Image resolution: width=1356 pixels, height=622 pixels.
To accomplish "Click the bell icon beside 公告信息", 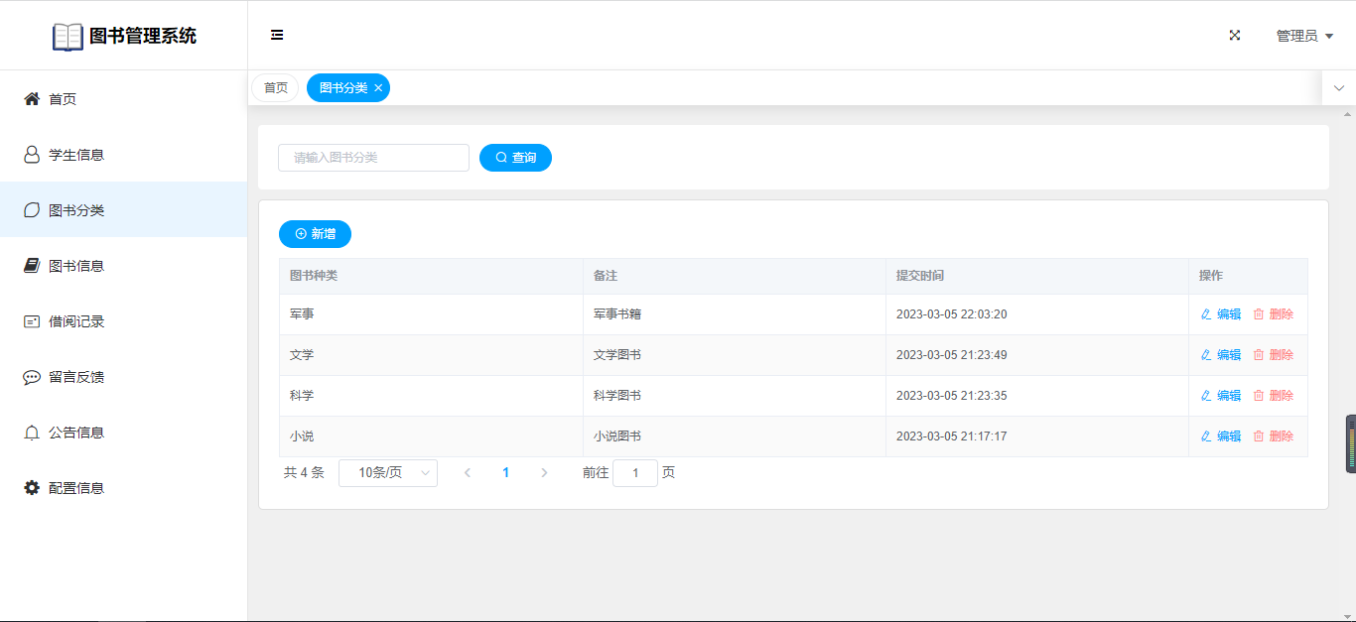I will coord(32,433).
